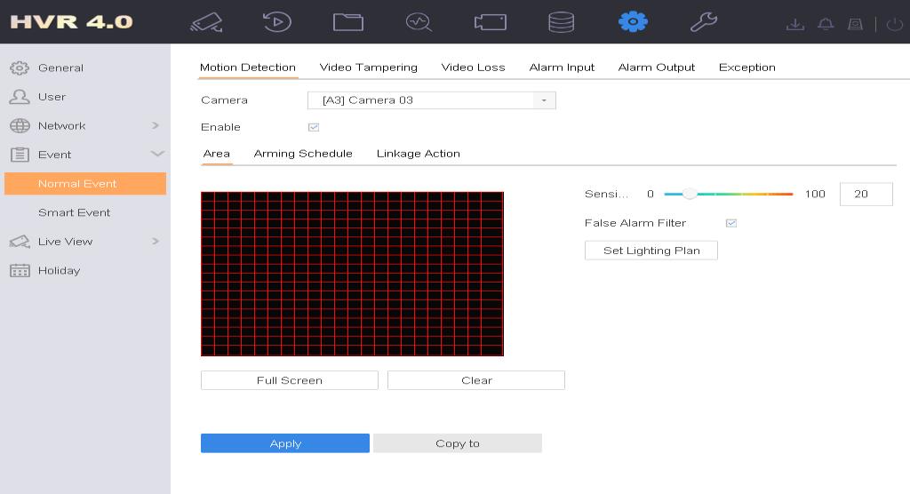Open the Camera management icon

(x=490, y=22)
